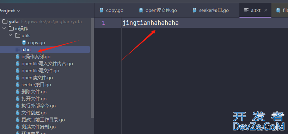
Task: Click gopher icon of open读文件.go in tree
Action: coord(18,78)
